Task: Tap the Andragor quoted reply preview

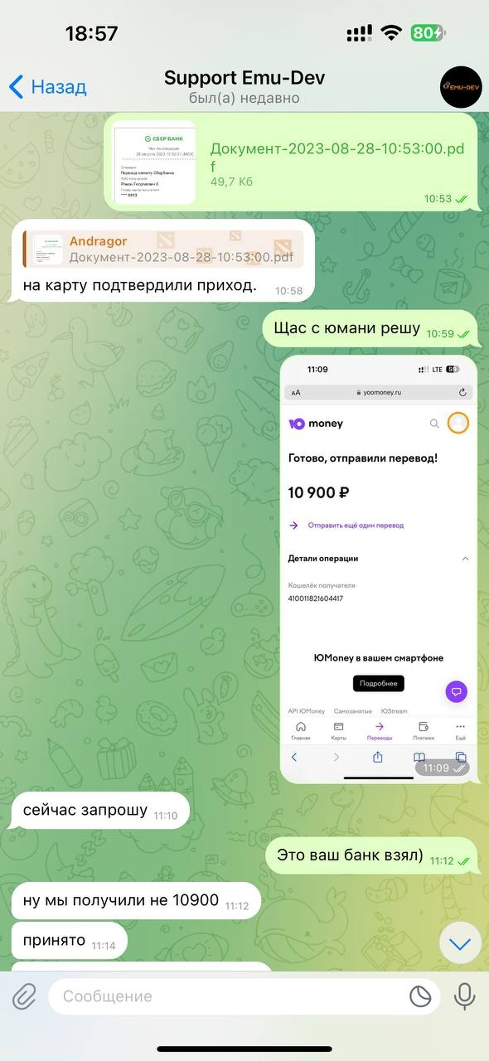Action: [162, 249]
